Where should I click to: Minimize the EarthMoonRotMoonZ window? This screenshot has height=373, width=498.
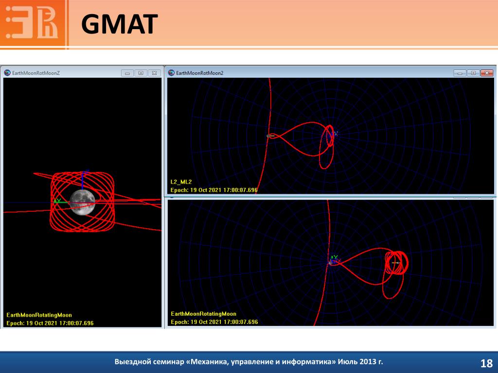click(x=127, y=73)
